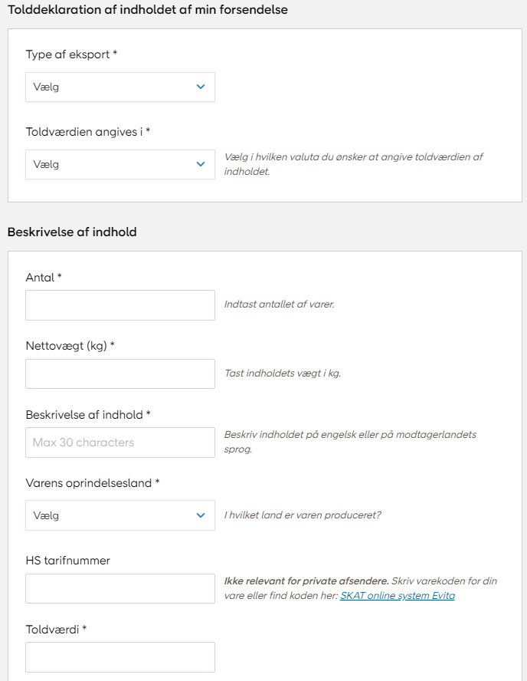Expand the Toldværdien angives i currency dropdown
Screen dimensions: 527x681
[x=119, y=164]
